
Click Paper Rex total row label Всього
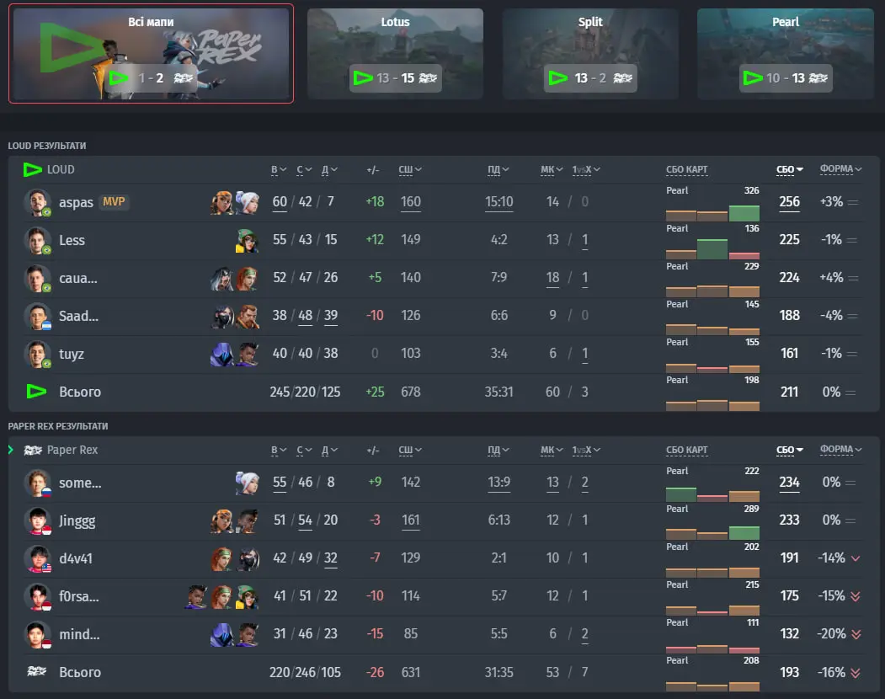click(x=80, y=672)
